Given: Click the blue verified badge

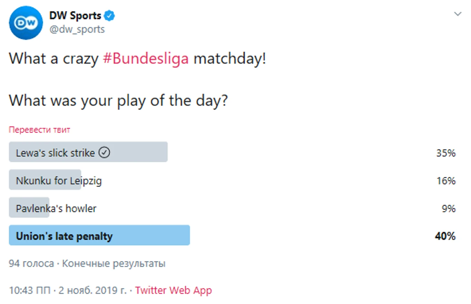Looking at the screenshot, I should 109,15.
